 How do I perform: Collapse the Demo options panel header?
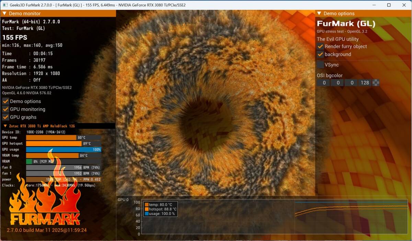[363, 13]
